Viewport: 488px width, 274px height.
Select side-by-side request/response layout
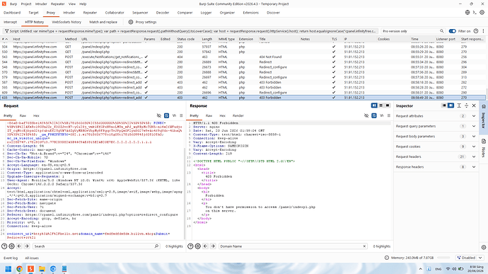pyautogui.click(x=374, y=105)
